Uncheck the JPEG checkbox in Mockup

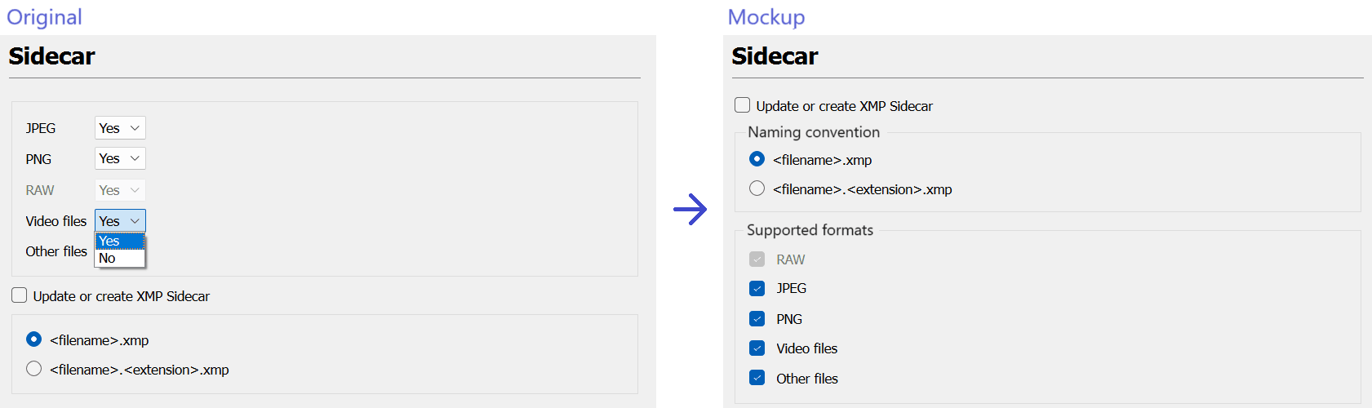tap(757, 288)
